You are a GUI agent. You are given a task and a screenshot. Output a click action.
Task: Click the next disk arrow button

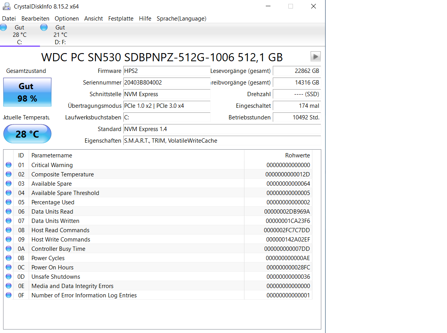[x=315, y=56]
